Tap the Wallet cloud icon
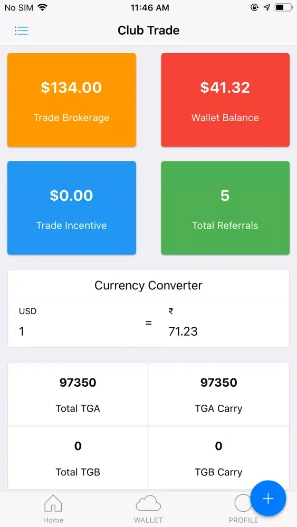This screenshot has width=297, height=527. [148, 503]
